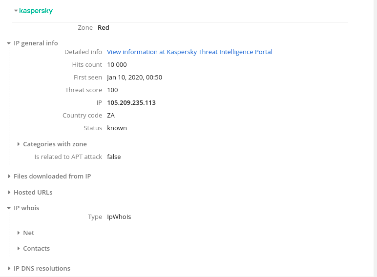This screenshot has height=277, width=377.
Task: Click the Threat score value 100
Action: tap(112, 90)
